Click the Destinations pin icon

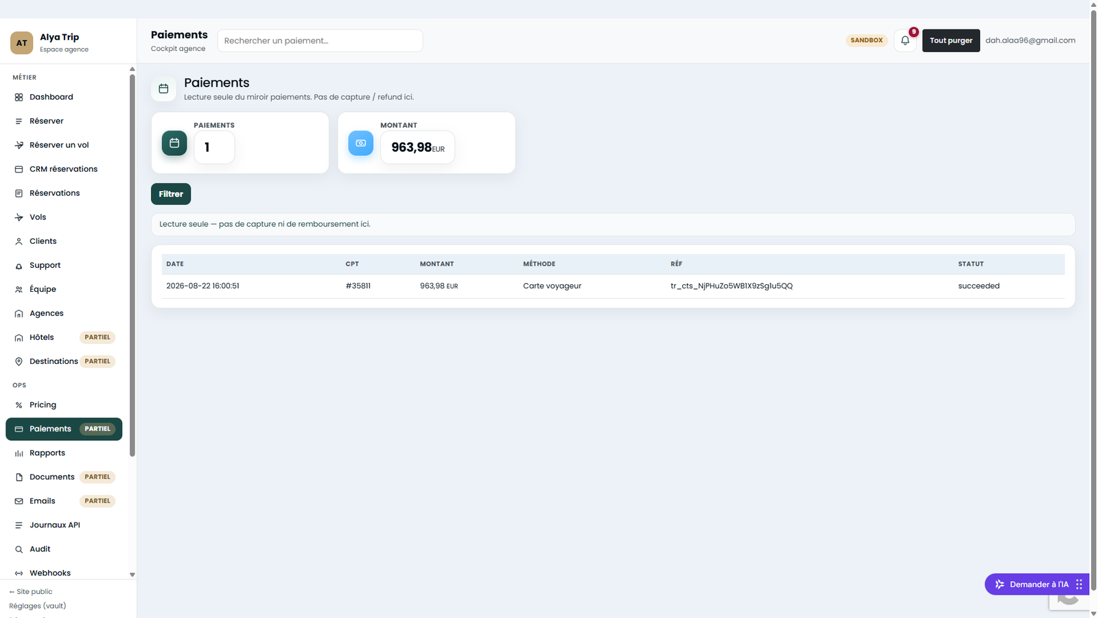19,362
